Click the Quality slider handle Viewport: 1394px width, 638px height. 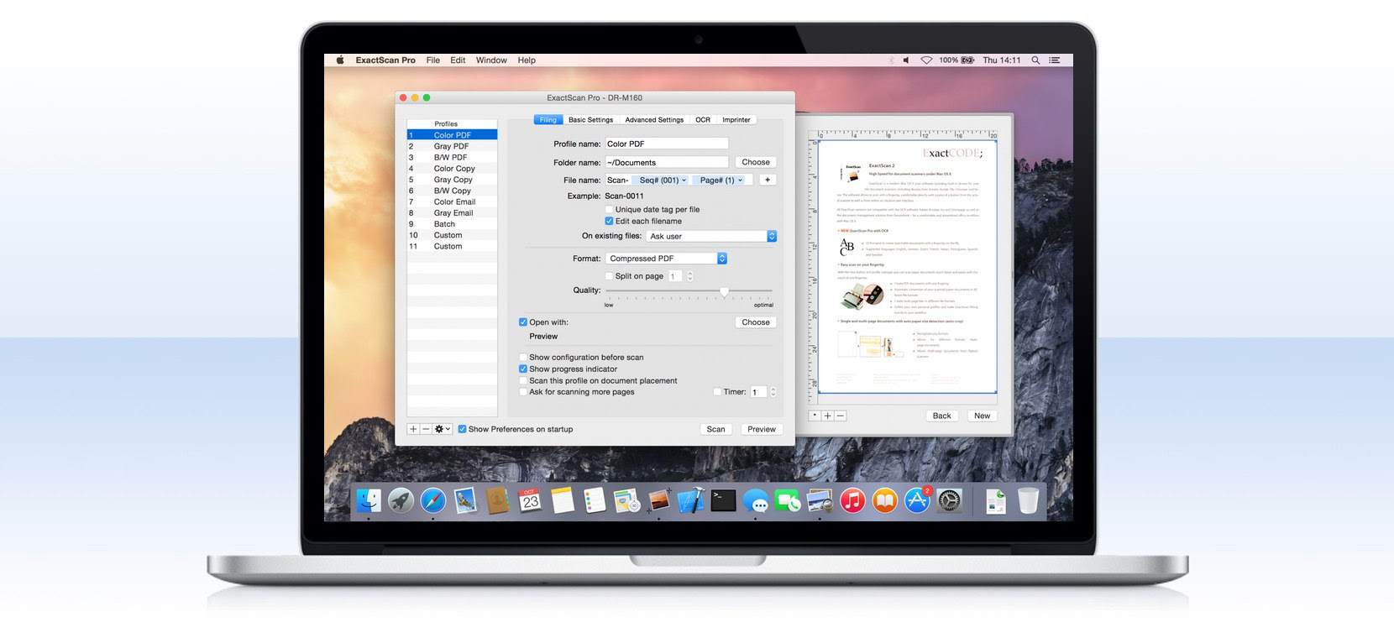[x=724, y=291]
